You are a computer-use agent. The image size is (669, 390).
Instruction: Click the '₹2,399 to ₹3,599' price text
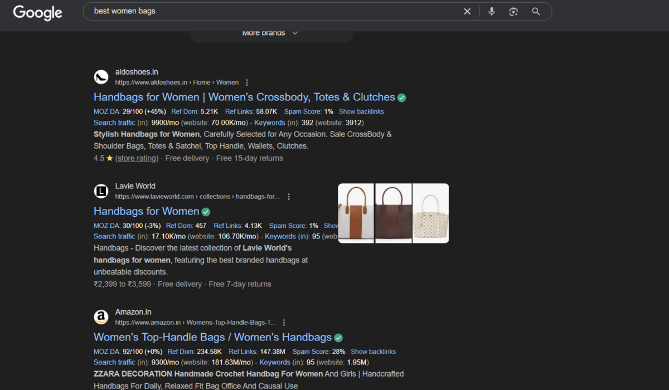pyautogui.click(x=122, y=284)
